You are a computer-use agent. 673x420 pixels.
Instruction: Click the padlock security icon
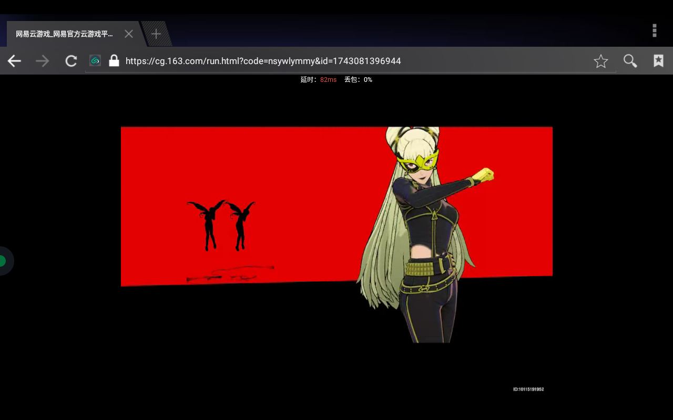coord(114,61)
